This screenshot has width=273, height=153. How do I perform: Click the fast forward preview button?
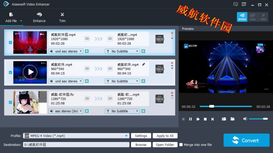pyautogui.click(x=198, y=119)
